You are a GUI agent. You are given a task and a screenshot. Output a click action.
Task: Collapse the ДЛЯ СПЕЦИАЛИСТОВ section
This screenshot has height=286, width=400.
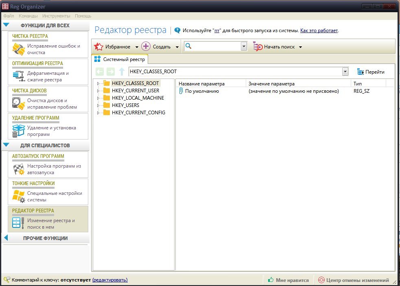(x=6, y=145)
